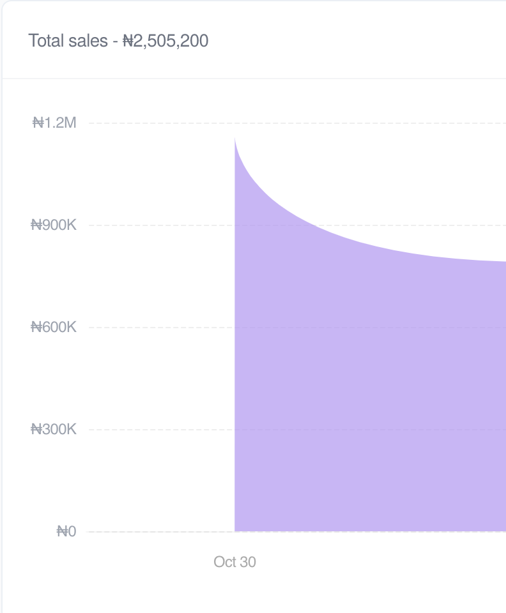The image size is (506, 613).
Task: Click the purple sales area fill
Action: (371, 396)
